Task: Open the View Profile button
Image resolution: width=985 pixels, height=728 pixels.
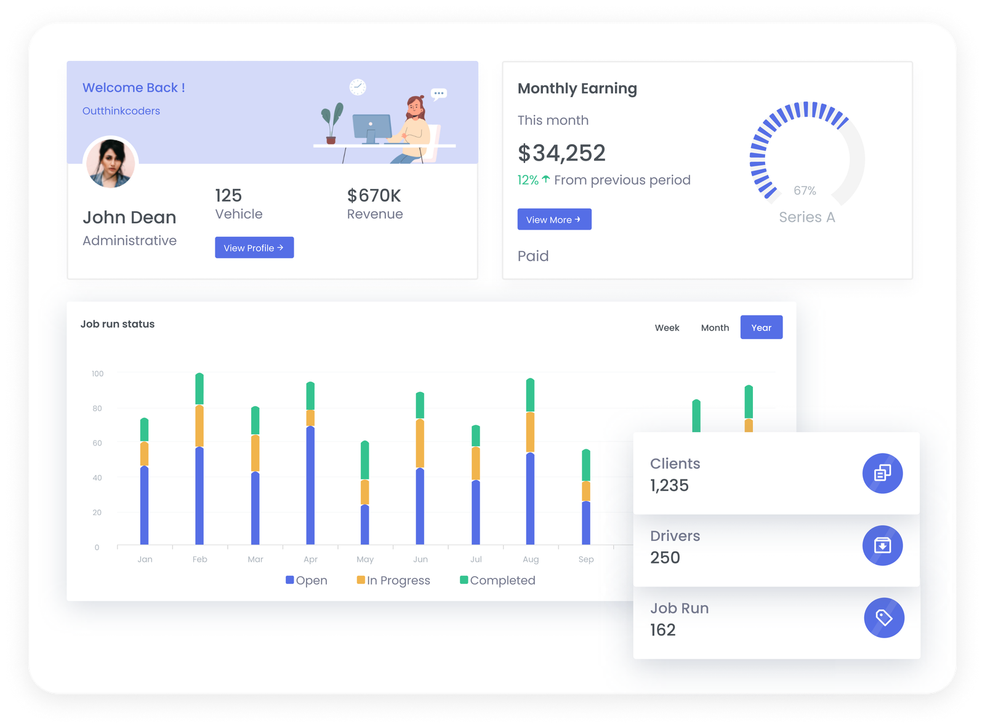Action: [x=254, y=247]
